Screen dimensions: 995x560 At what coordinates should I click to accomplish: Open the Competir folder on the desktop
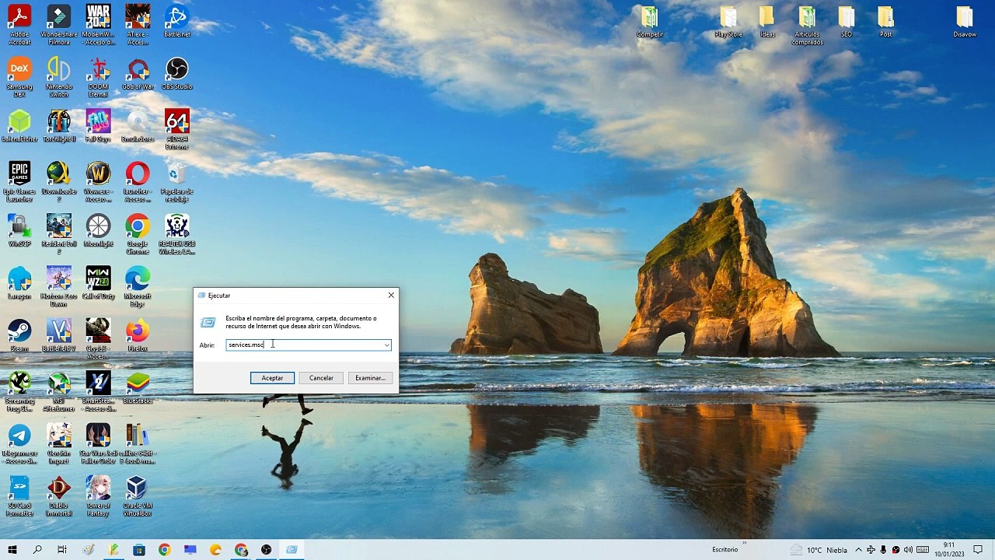(650, 21)
